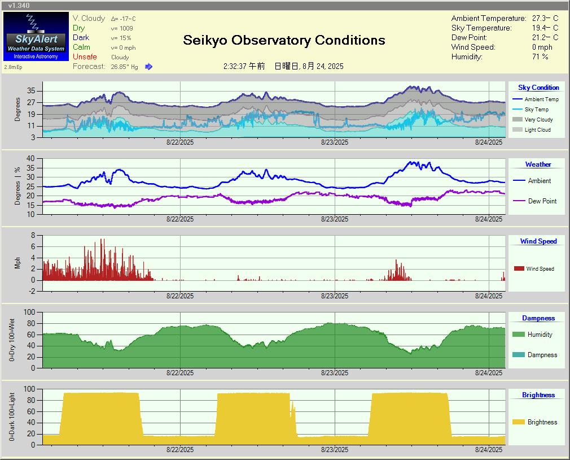Click the "v1.340" version label
Image resolution: width=570 pixels, height=460 pixels.
(x=19, y=6)
